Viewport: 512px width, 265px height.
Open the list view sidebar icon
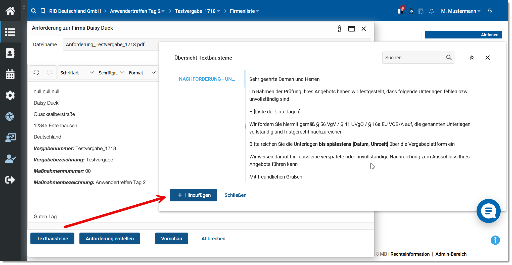pos(10,32)
